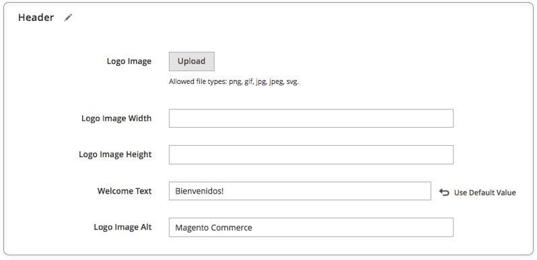Click the svg text in the file types hint
537x260 pixels.
coord(293,82)
